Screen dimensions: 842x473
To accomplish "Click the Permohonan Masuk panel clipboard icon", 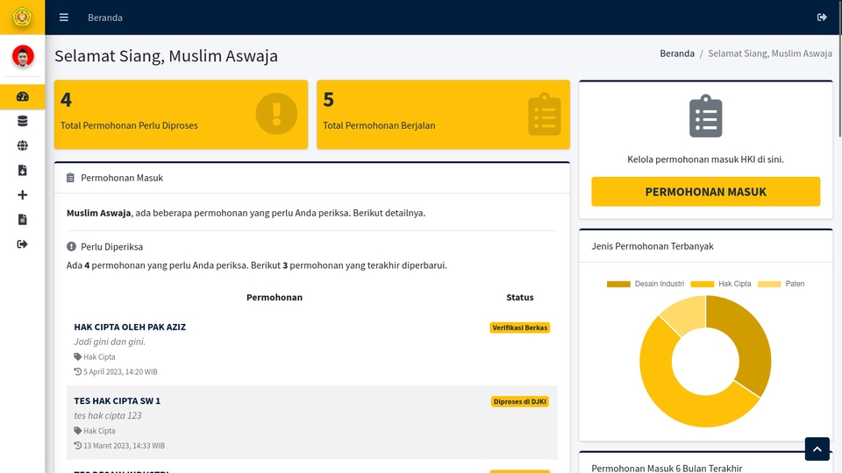I will pos(70,178).
